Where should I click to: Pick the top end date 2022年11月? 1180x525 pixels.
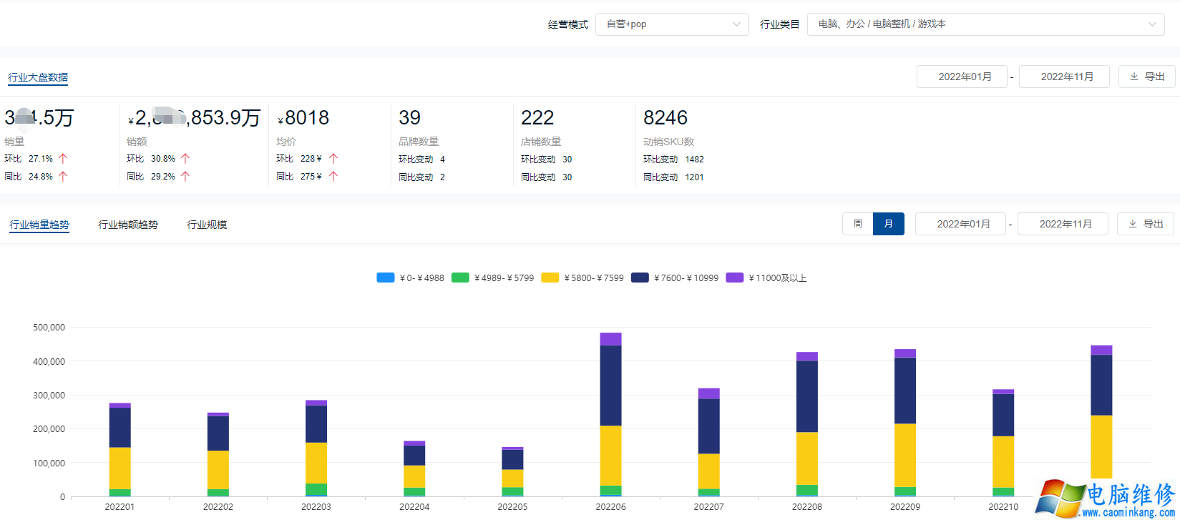coord(1064,77)
